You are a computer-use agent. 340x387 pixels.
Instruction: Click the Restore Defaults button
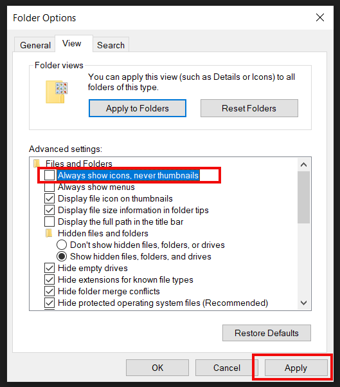(267, 333)
